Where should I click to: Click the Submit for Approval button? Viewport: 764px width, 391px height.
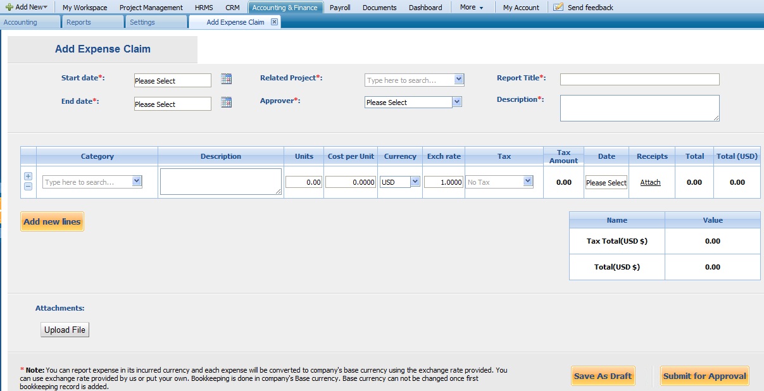(x=705, y=376)
